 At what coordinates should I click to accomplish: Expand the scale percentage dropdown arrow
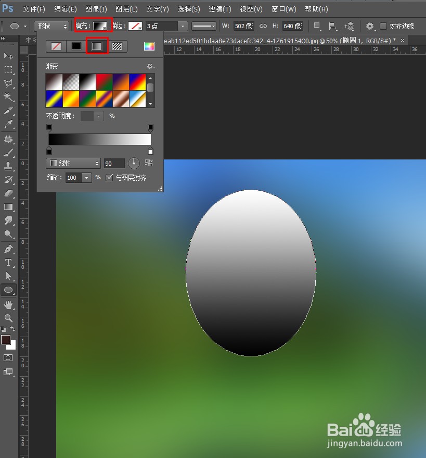click(86, 177)
